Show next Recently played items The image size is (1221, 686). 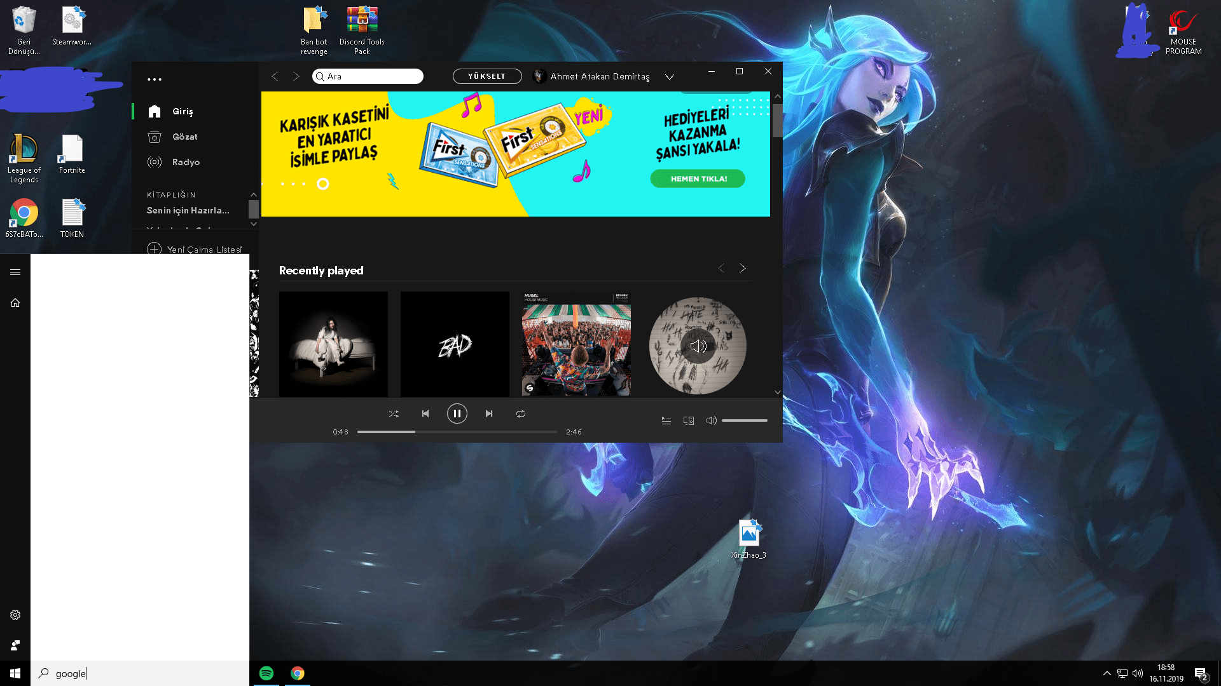(742, 268)
